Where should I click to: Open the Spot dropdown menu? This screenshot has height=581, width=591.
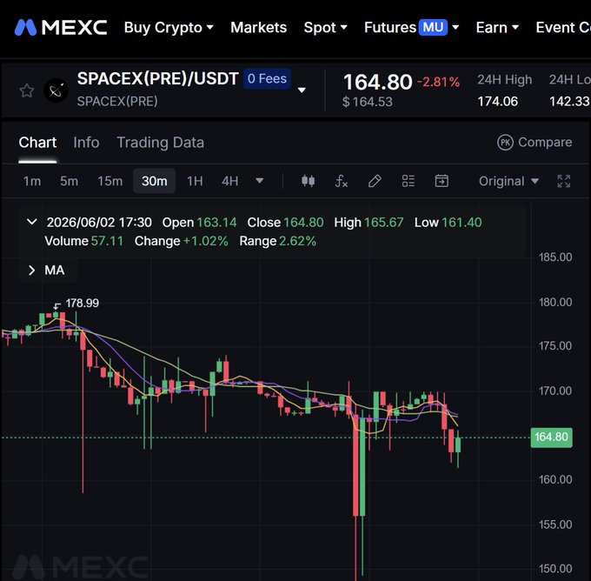pos(326,28)
